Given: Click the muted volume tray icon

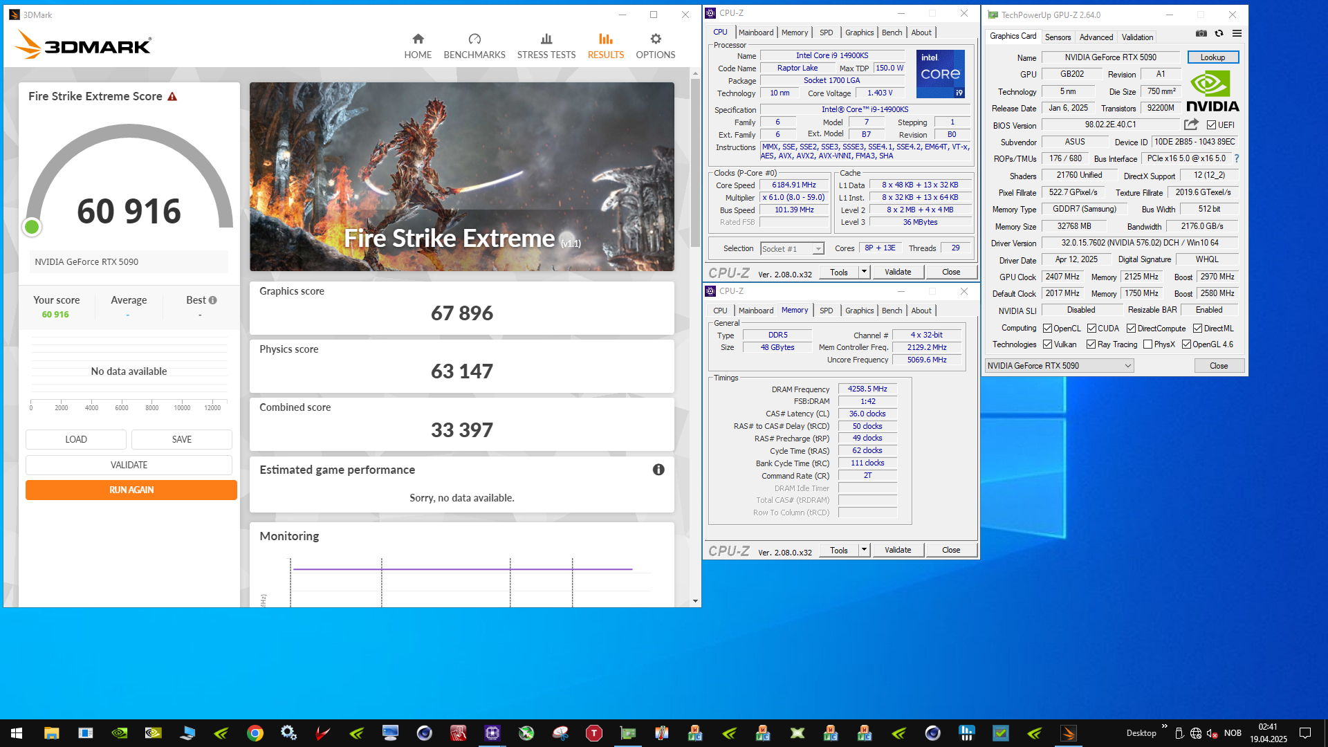Looking at the screenshot, I should [1212, 733].
